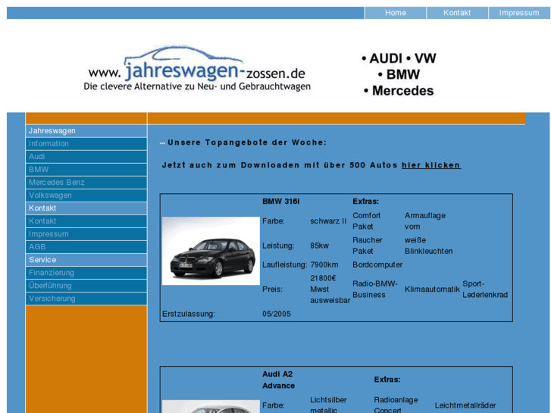This screenshot has width=551, height=413.
Task: Click the '85kw' power value
Action: pos(319,246)
